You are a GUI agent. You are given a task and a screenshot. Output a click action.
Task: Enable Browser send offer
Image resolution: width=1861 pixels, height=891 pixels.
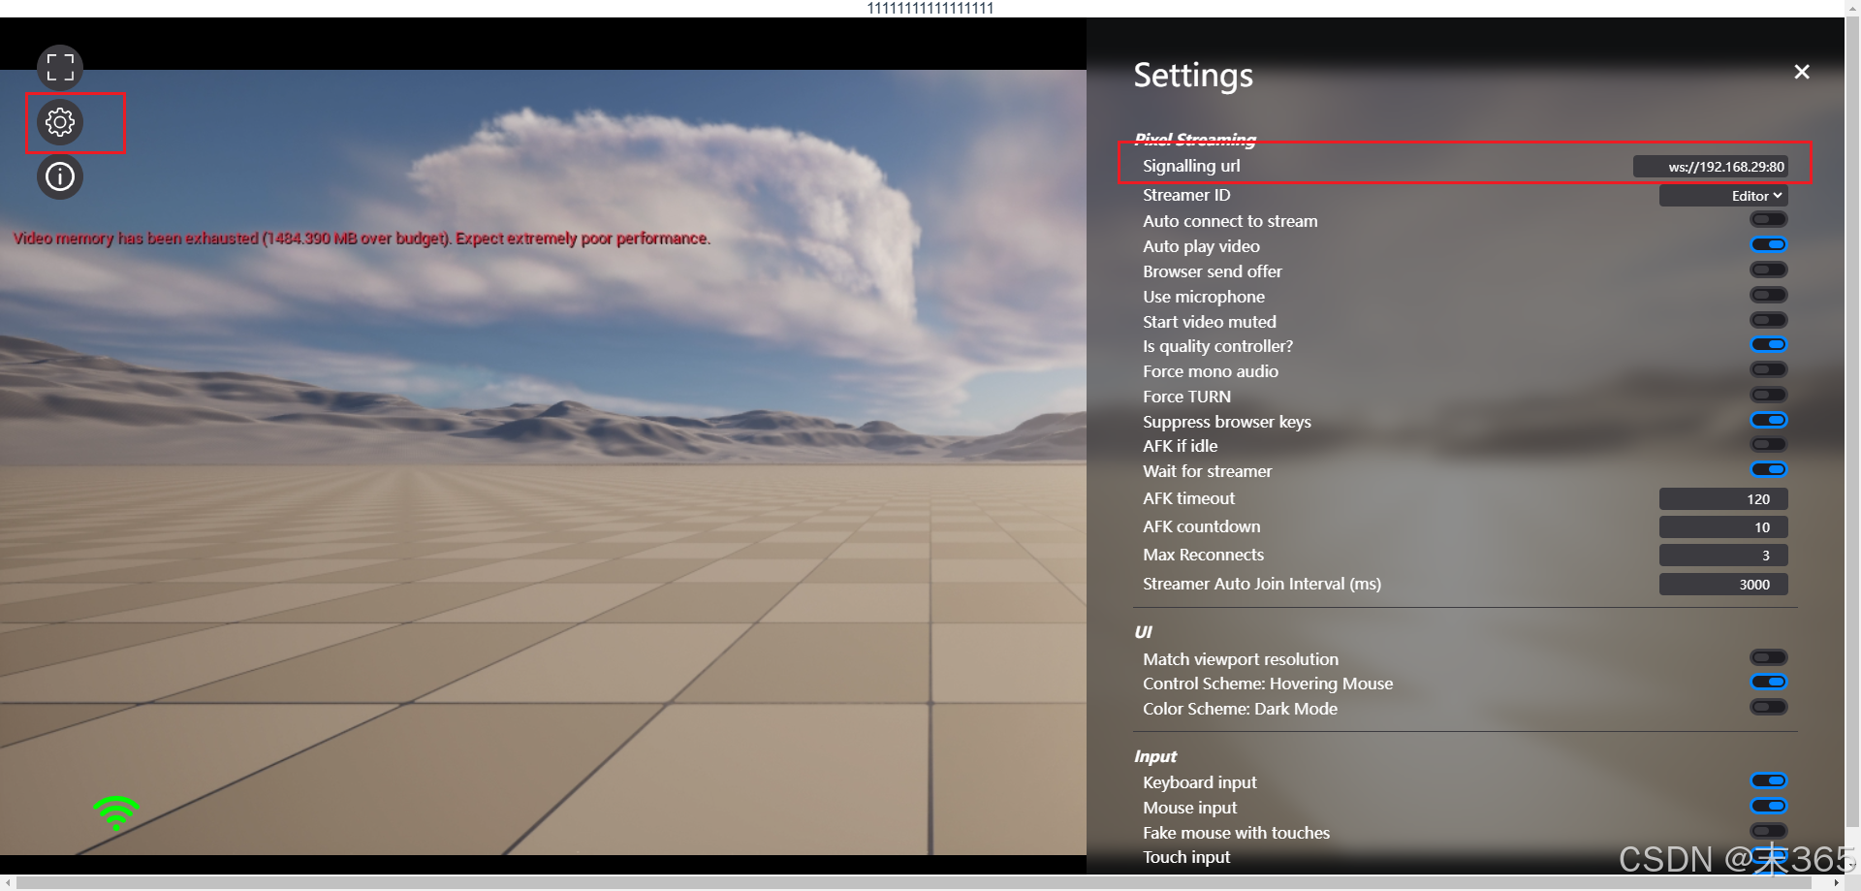pos(1767,270)
